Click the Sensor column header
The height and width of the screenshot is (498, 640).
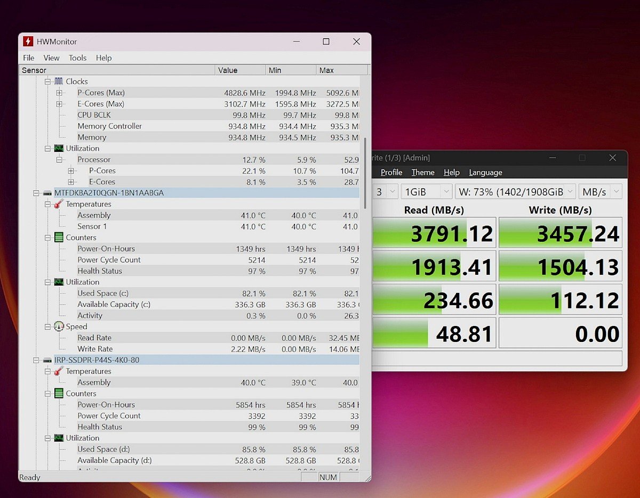coord(117,70)
